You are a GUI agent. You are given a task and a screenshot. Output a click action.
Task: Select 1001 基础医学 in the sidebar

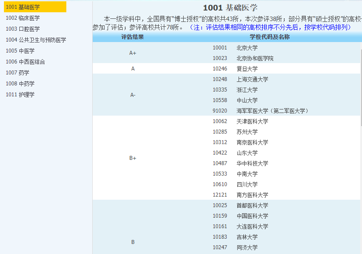pyautogui.click(x=22, y=7)
